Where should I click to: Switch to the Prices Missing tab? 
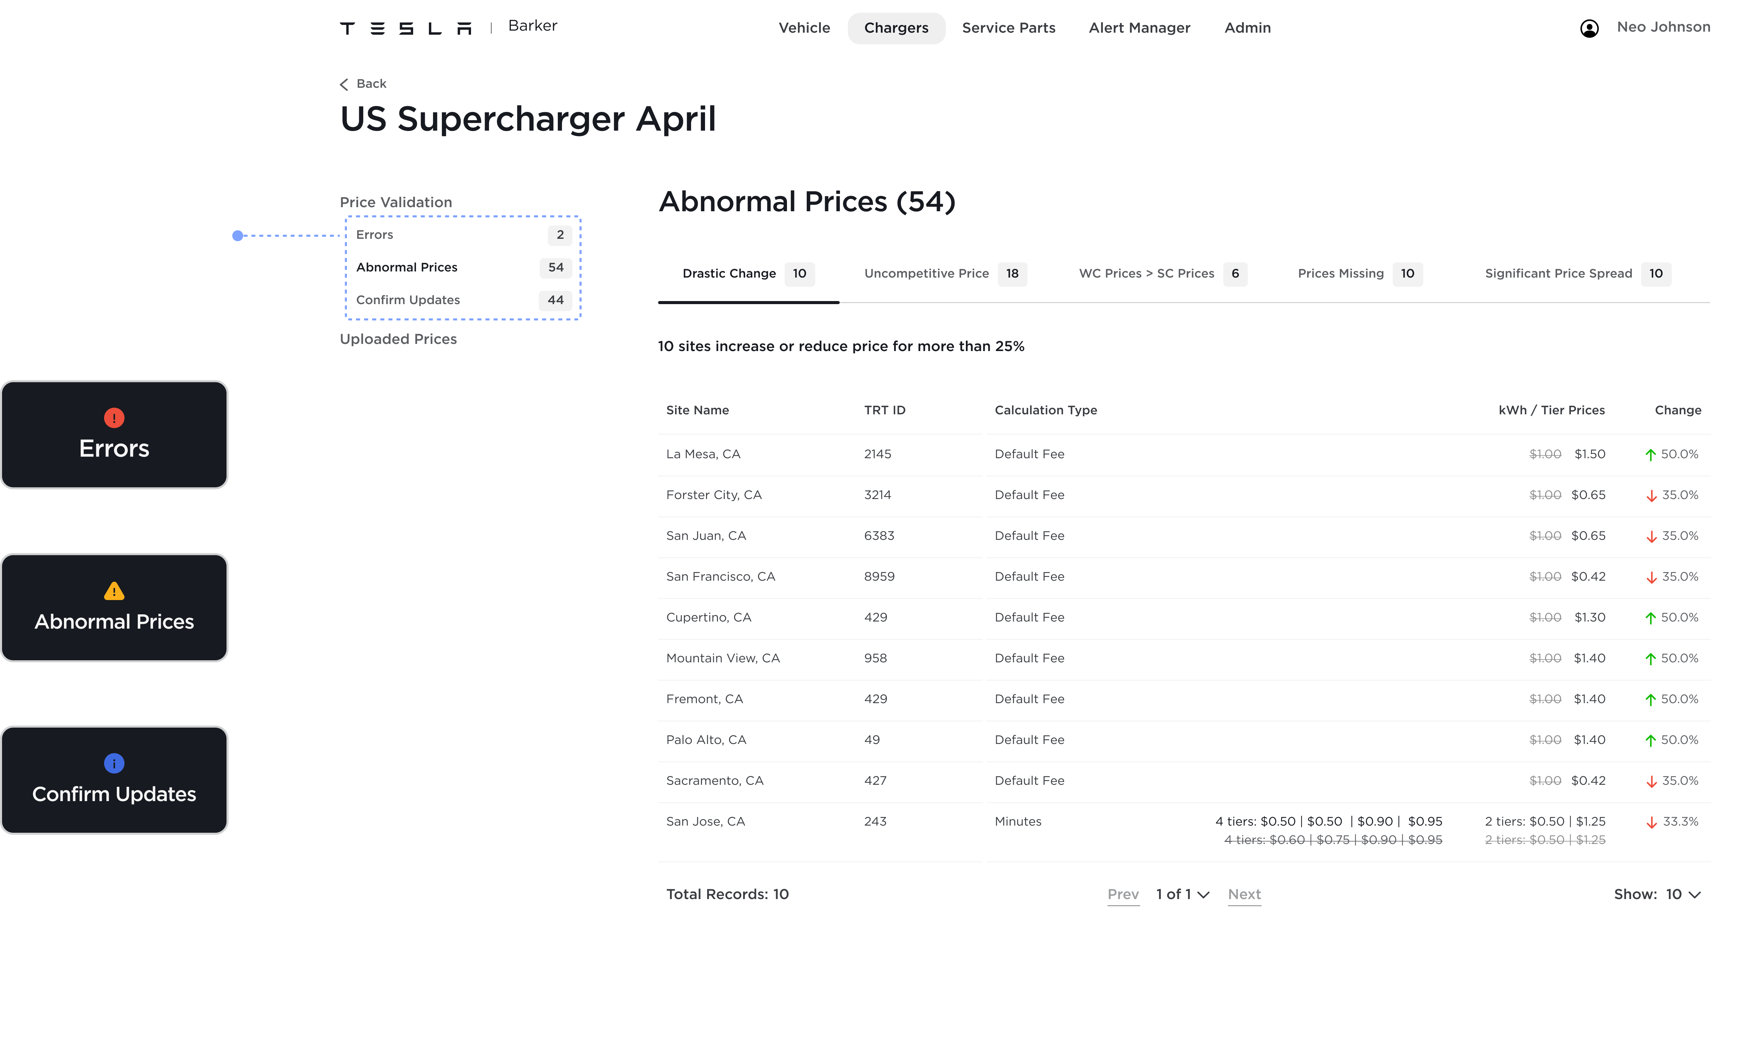[1360, 274]
